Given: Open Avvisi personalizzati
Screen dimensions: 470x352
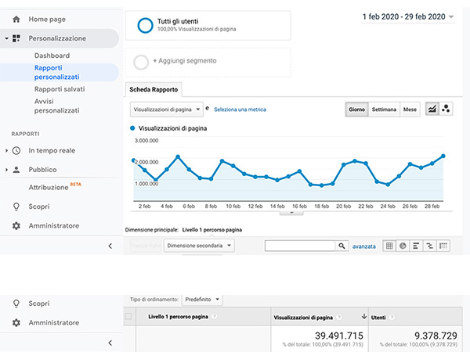Looking at the screenshot, I should pos(56,106).
